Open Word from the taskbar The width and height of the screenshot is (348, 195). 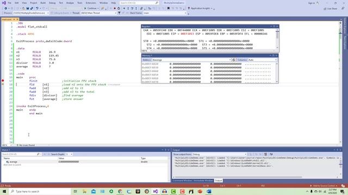click(x=209, y=191)
